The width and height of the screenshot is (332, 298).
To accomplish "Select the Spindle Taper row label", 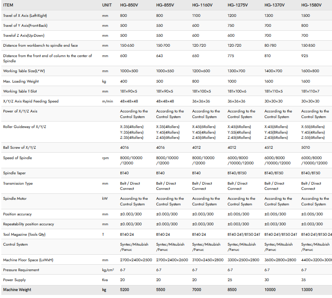I will tap(16, 173).
